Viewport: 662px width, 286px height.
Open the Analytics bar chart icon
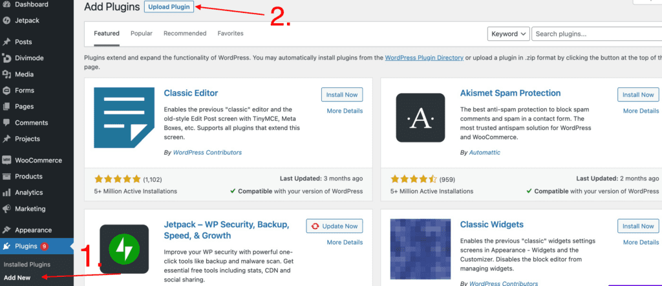6,193
